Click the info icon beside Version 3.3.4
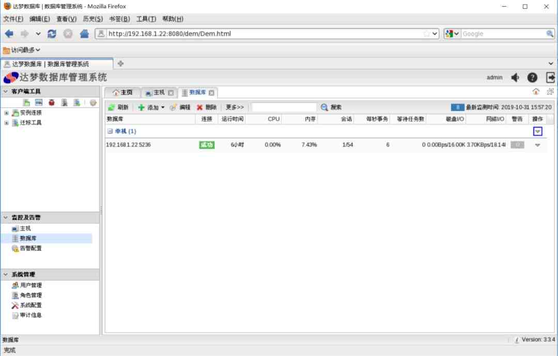Viewport: 558px width, 356px height. click(517, 340)
